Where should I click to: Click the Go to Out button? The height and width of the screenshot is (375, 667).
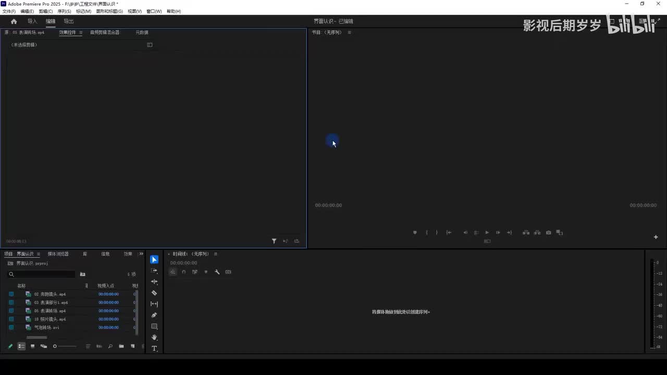[510, 233]
